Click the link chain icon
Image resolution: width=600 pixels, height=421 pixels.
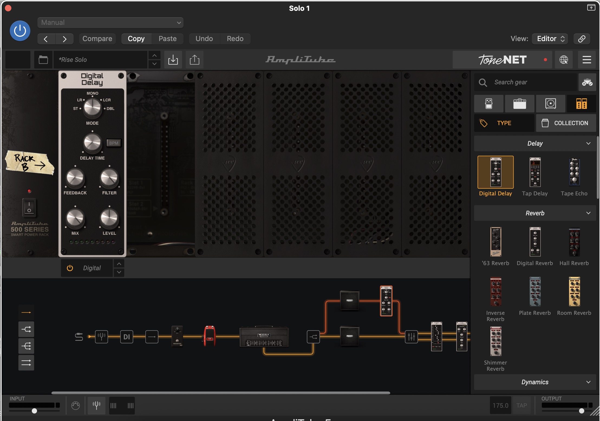pyautogui.click(x=582, y=39)
